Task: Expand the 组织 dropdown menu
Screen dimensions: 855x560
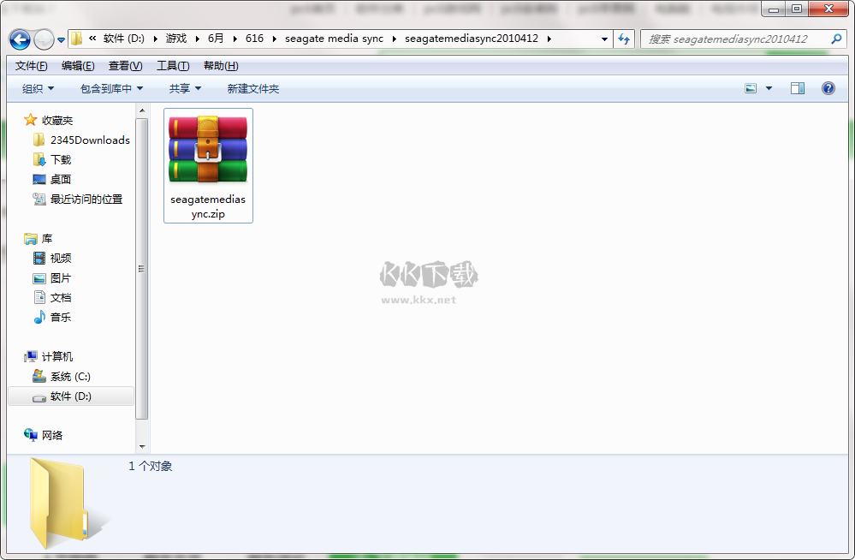Action: [x=38, y=89]
